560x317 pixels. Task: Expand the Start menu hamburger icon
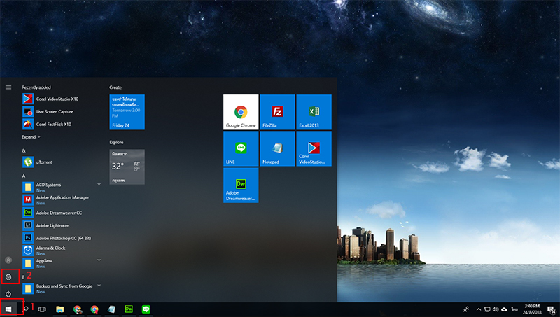pos(8,87)
